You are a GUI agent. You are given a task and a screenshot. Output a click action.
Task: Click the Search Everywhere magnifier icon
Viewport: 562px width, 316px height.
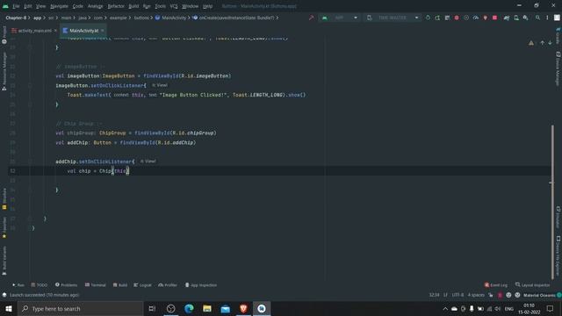point(537,18)
